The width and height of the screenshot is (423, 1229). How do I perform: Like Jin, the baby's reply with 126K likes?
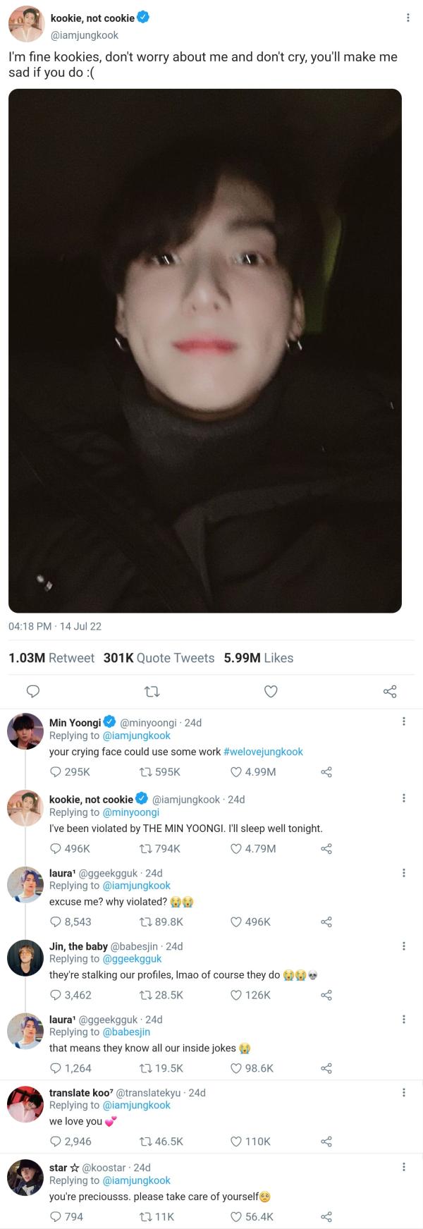(x=237, y=996)
